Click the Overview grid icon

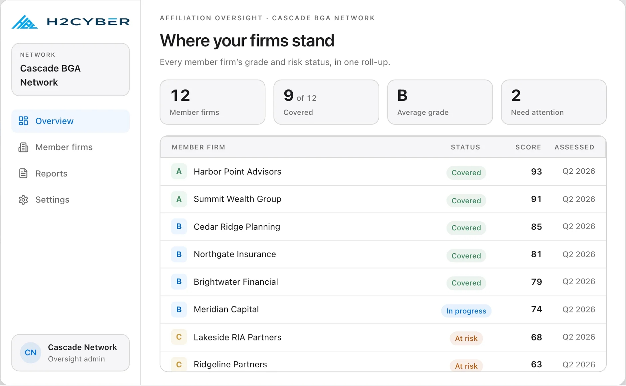click(23, 121)
